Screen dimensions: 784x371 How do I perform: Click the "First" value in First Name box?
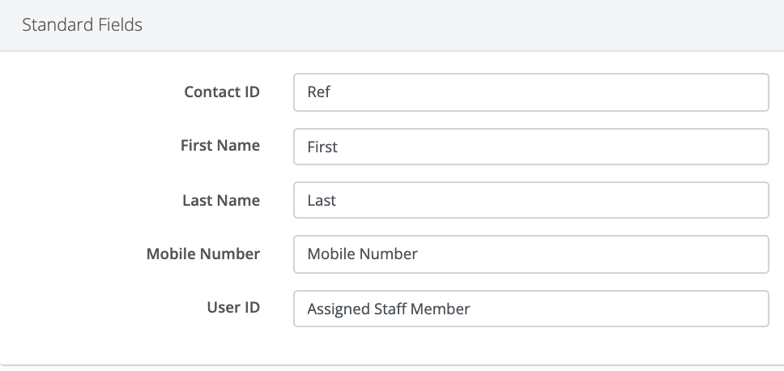tap(322, 147)
